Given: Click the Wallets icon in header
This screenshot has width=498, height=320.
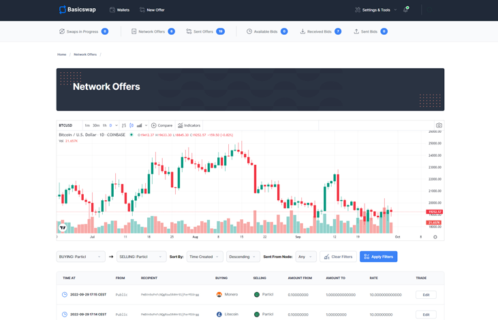Looking at the screenshot, I should click(x=112, y=10).
